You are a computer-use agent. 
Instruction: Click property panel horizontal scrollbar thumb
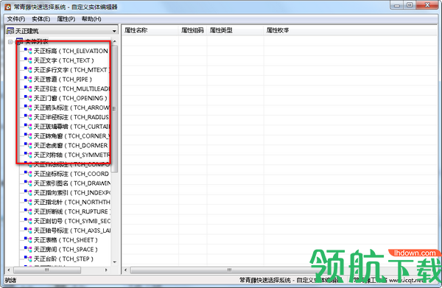pos(229,270)
